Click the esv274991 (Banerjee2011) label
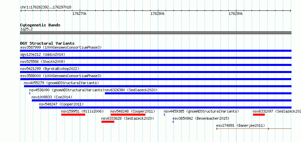Viewport: 301px width, 142px height. (x=240, y=125)
